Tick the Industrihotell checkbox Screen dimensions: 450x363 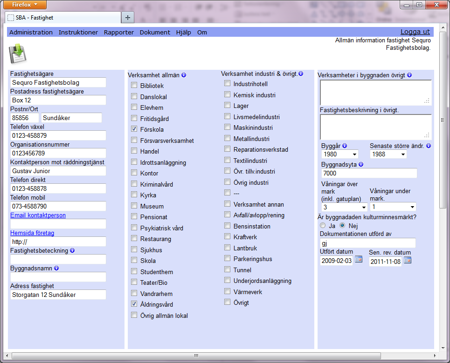[x=227, y=83]
